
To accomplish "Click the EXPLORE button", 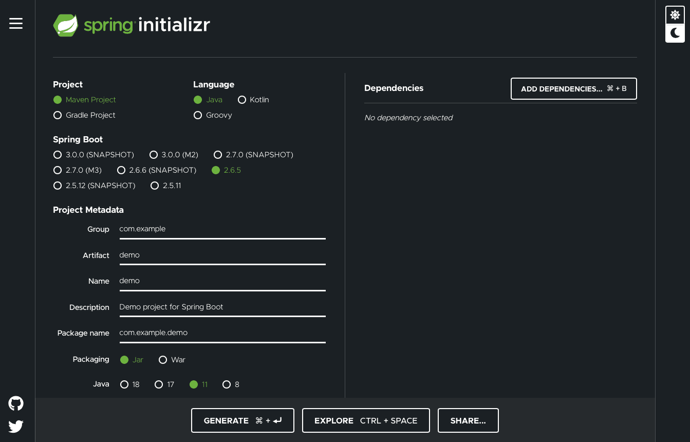I will tap(366, 420).
